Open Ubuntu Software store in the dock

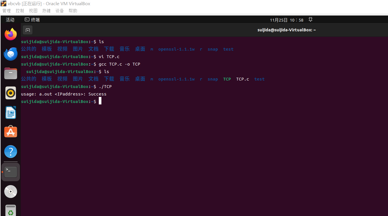(11, 132)
